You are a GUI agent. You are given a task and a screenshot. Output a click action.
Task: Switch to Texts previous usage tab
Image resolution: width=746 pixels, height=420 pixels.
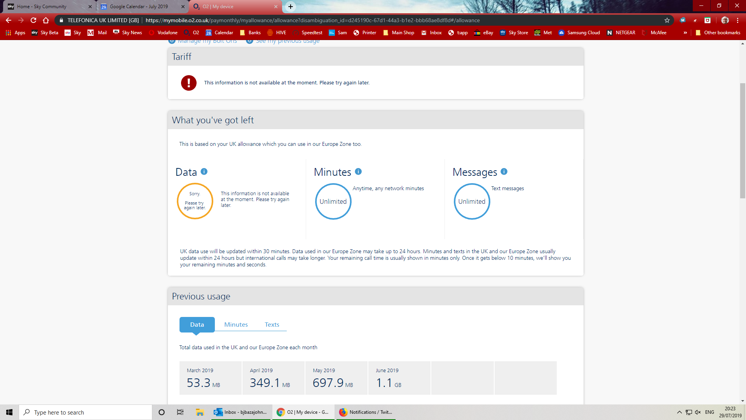tap(272, 324)
